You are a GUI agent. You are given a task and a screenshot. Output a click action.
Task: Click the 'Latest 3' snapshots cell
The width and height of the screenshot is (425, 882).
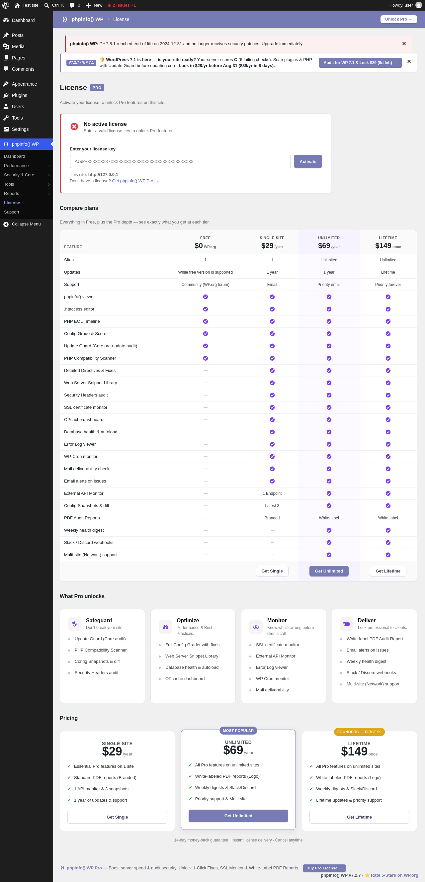pos(272,506)
